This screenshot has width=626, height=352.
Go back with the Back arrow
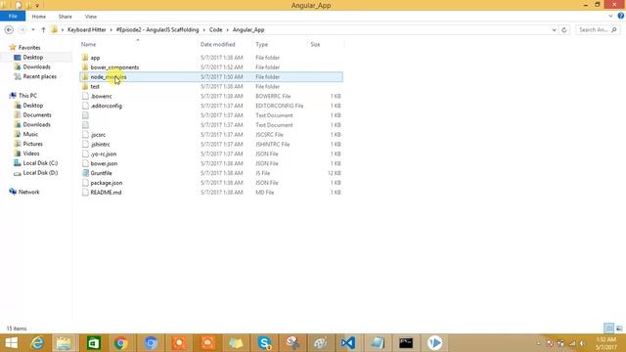click(9, 30)
